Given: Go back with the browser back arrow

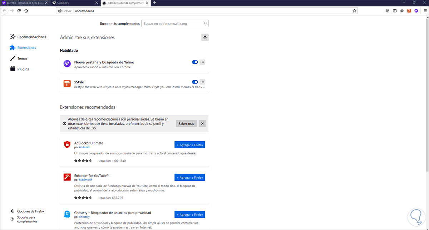Looking at the screenshot, I should 4,11.
